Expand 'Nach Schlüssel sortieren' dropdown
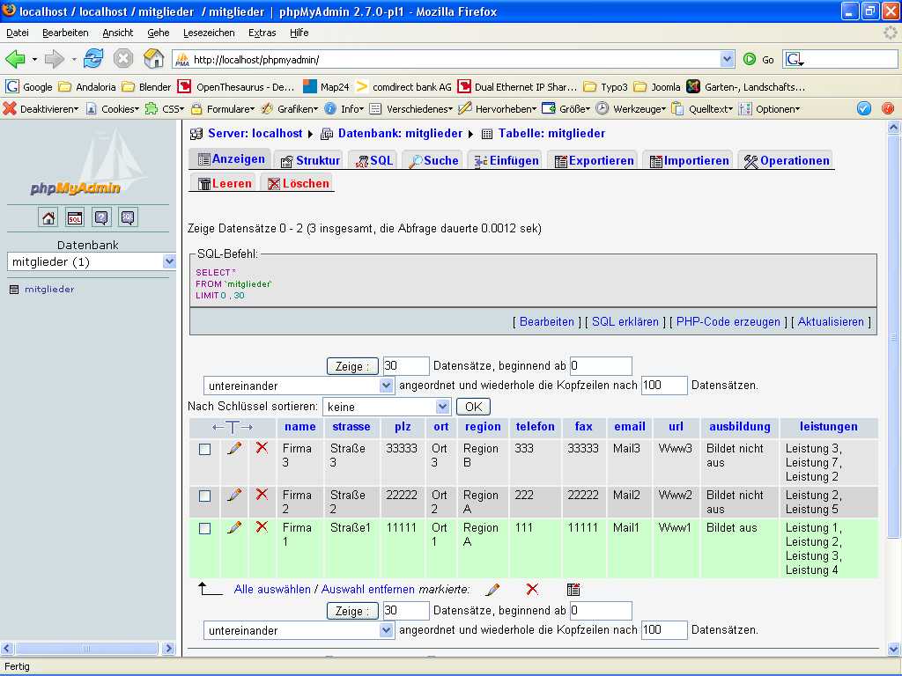Image resolution: width=902 pixels, height=676 pixels. coord(443,407)
